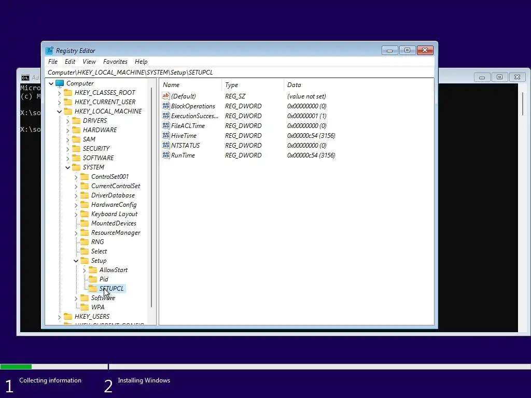The width and height of the screenshot is (531, 398).
Task: Click ExecutionSucces... data 0x00000001 (1)
Action: (x=307, y=116)
